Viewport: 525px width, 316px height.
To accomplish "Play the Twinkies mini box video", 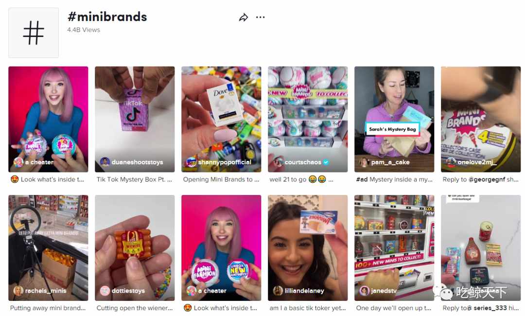I will (308, 248).
